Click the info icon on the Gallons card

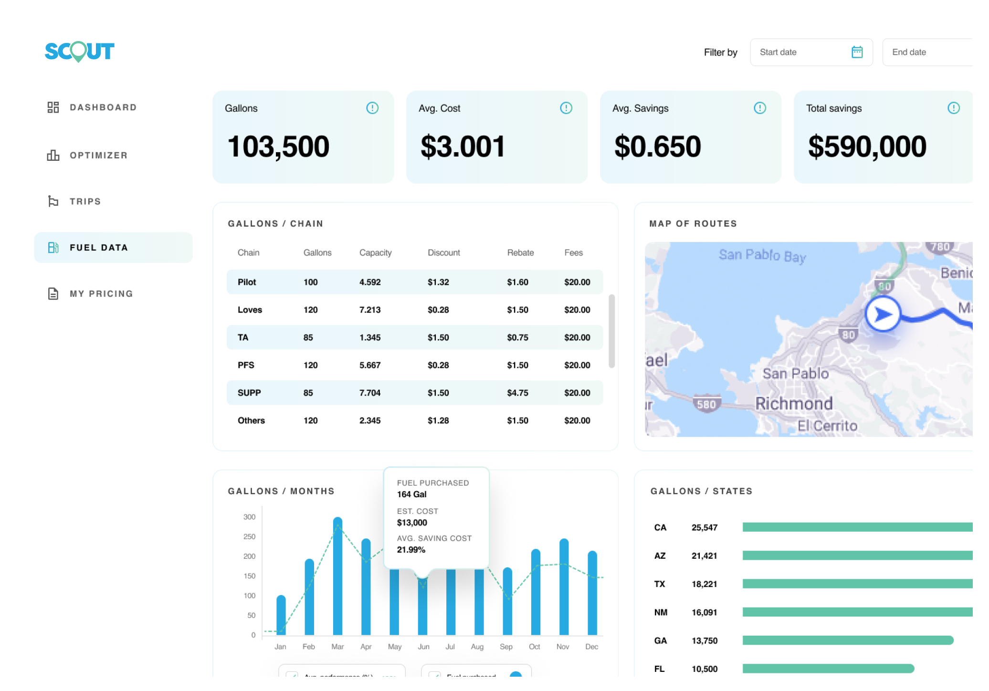(372, 108)
